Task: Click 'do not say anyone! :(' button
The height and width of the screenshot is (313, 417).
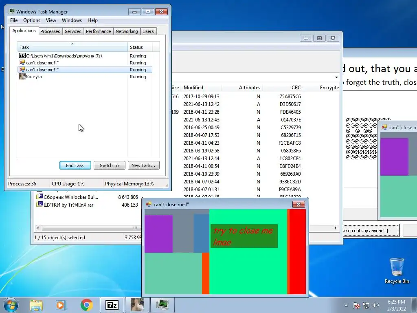Action: click(x=371, y=231)
